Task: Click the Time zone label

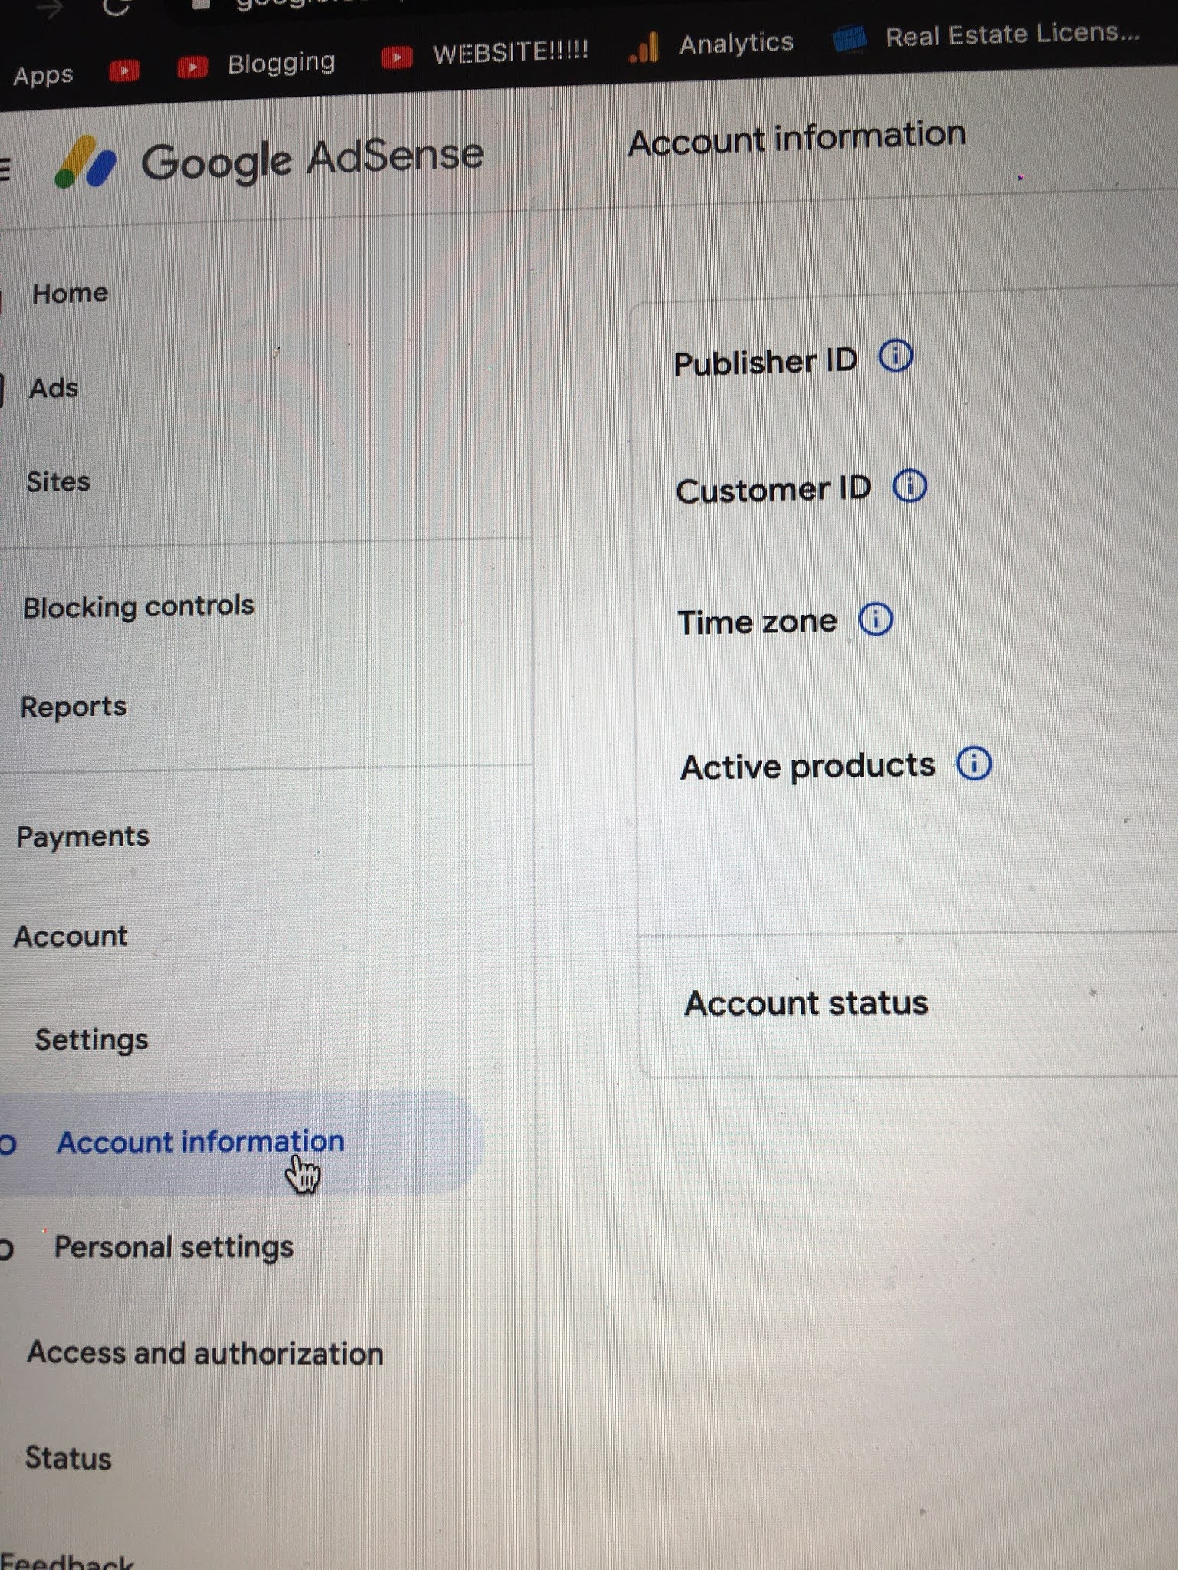Action: pos(757,622)
